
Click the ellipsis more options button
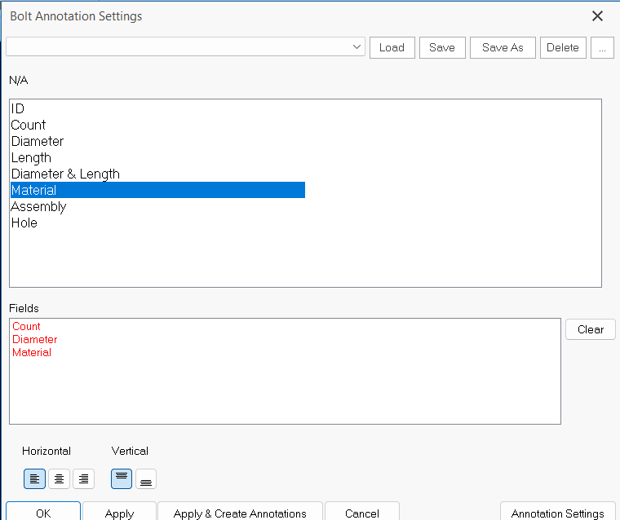click(602, 47)
